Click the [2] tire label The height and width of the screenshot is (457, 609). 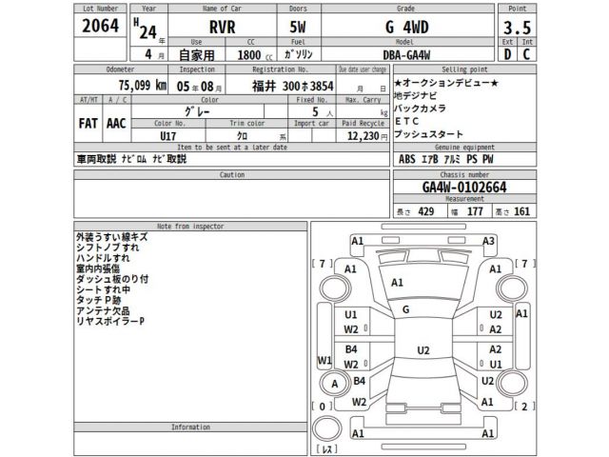click(524, 407)
